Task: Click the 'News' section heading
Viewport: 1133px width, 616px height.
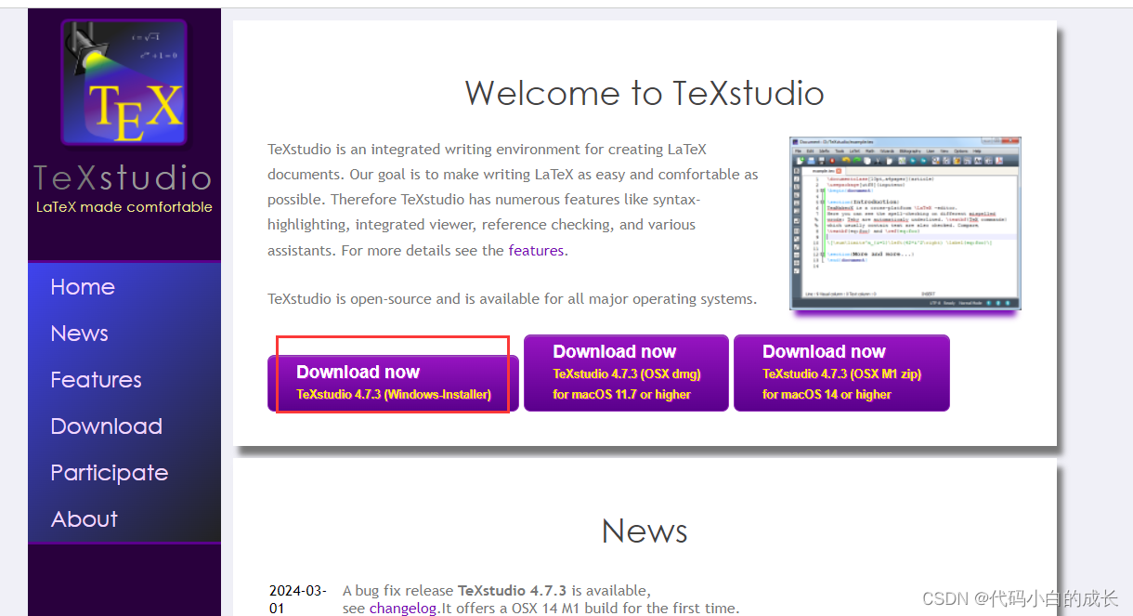Action: (x=645, y=531)
